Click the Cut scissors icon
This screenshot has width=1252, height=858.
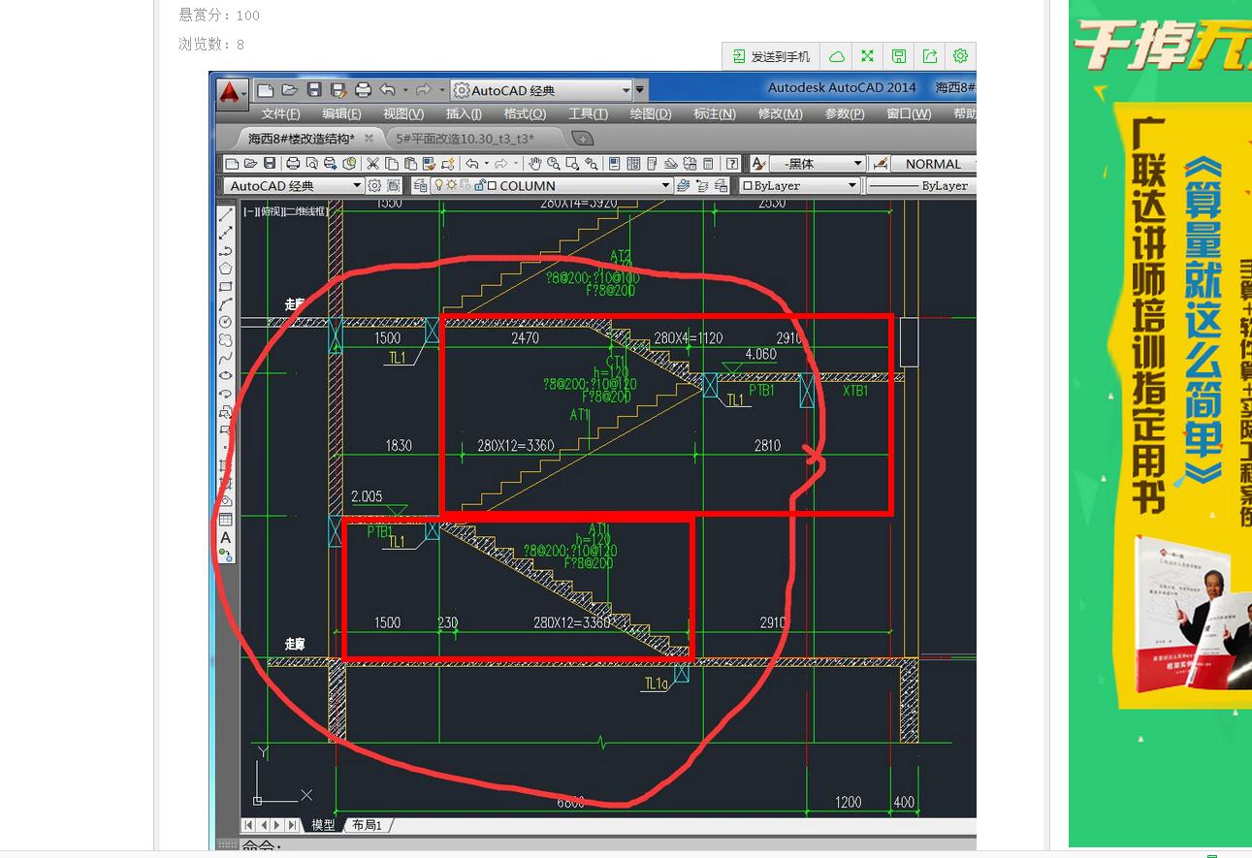pos(372,164)
